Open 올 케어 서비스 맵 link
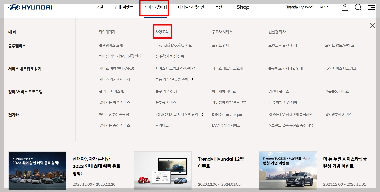This screenshot has height=192, width=380. pos(112,91)
